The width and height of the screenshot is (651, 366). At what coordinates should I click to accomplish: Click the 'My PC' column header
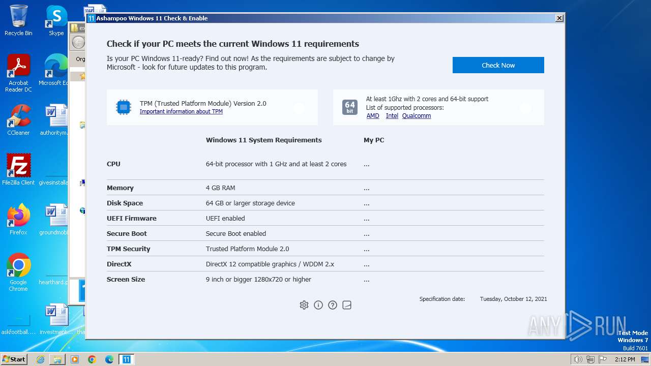pos(374,140)
